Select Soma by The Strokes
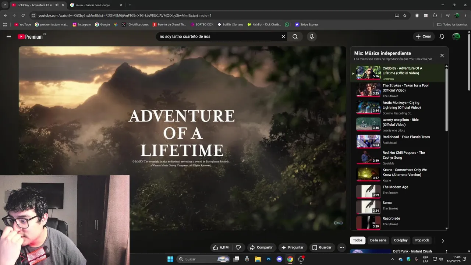 (399, 207)
